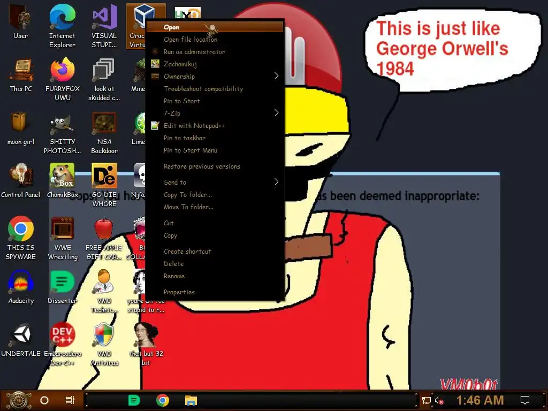Open WWE Wrestling desktop icon

62,238
